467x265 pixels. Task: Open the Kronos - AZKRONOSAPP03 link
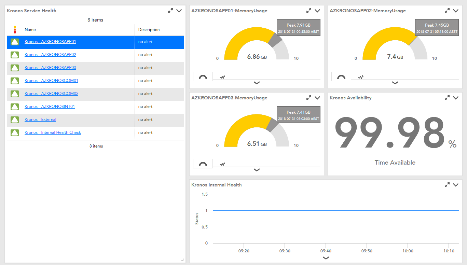50,68
